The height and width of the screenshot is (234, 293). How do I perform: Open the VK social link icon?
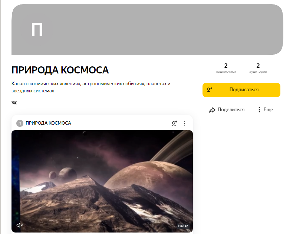pos(14,103)
